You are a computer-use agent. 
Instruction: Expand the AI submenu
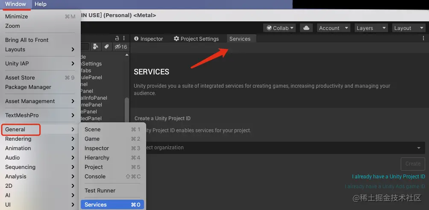[x=40, y=195]
